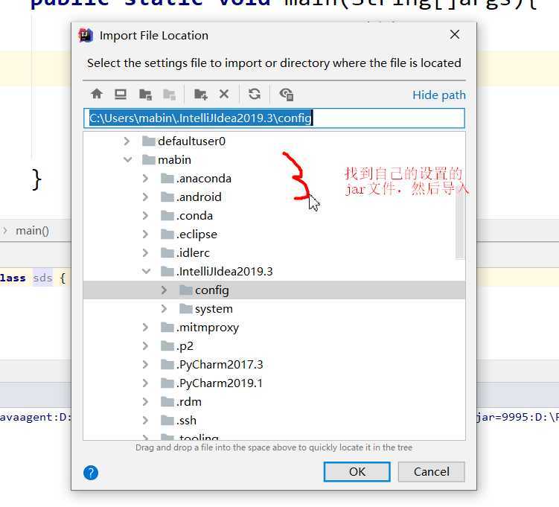
Task: Expand the .eclipse folder
Action: [145, 235]
